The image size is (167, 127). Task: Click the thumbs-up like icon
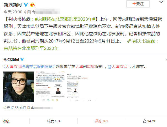click(144, 121)
